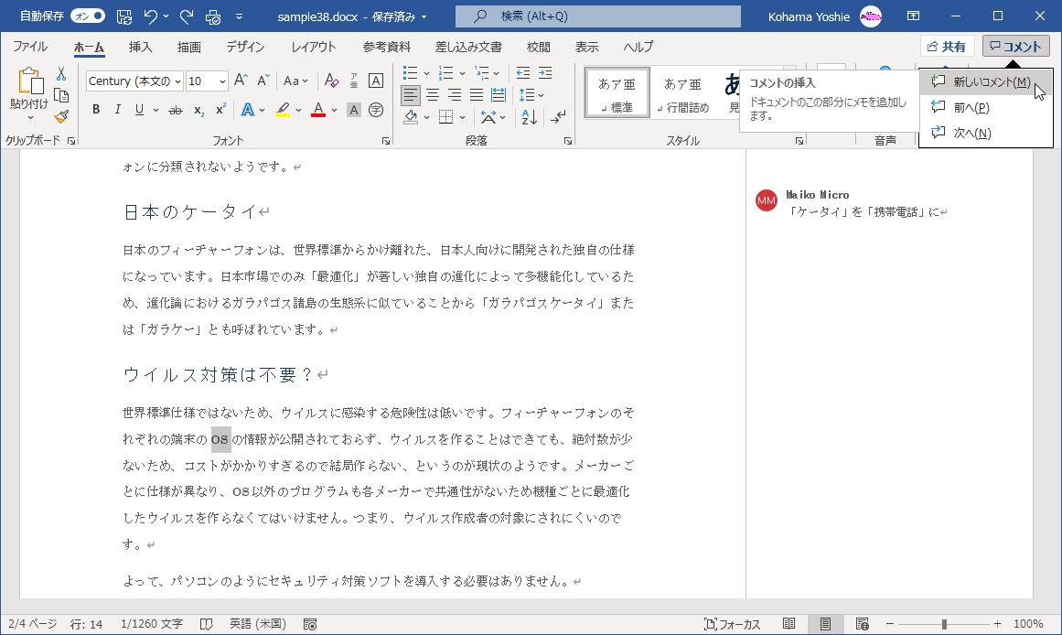Open the font name dropdown

click(x=177, y=81)
